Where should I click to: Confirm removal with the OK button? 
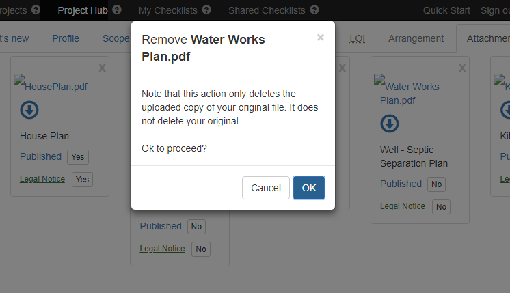(309, 188)
